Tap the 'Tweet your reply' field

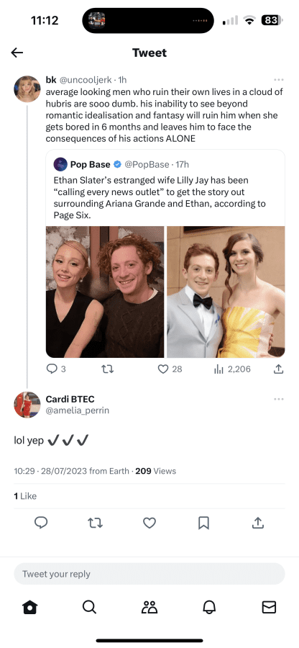tap(149, 574)
